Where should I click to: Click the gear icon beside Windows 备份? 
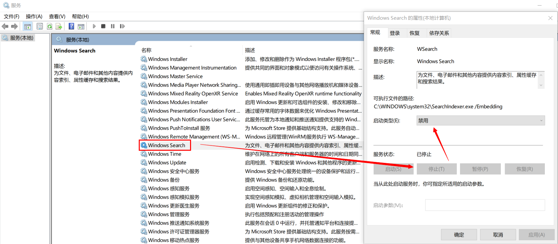(x=144, y=180)
